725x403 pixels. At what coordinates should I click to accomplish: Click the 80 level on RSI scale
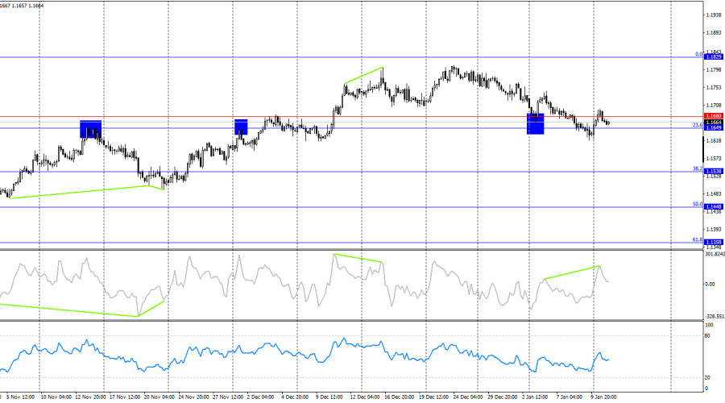click(707, 336)
